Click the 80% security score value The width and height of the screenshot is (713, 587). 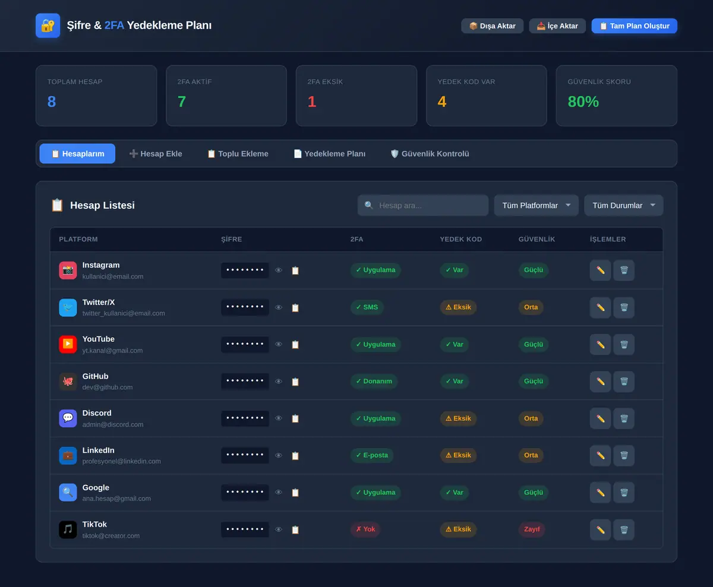click(x=583, y=101)
